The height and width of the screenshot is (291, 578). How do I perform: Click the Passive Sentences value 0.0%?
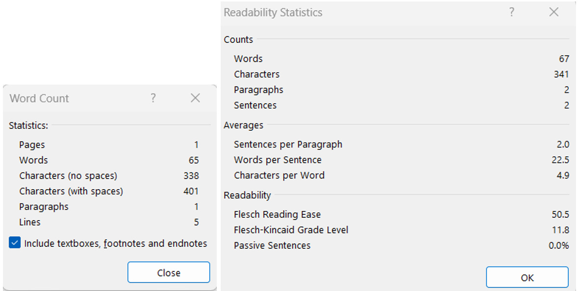coord(559,246)
